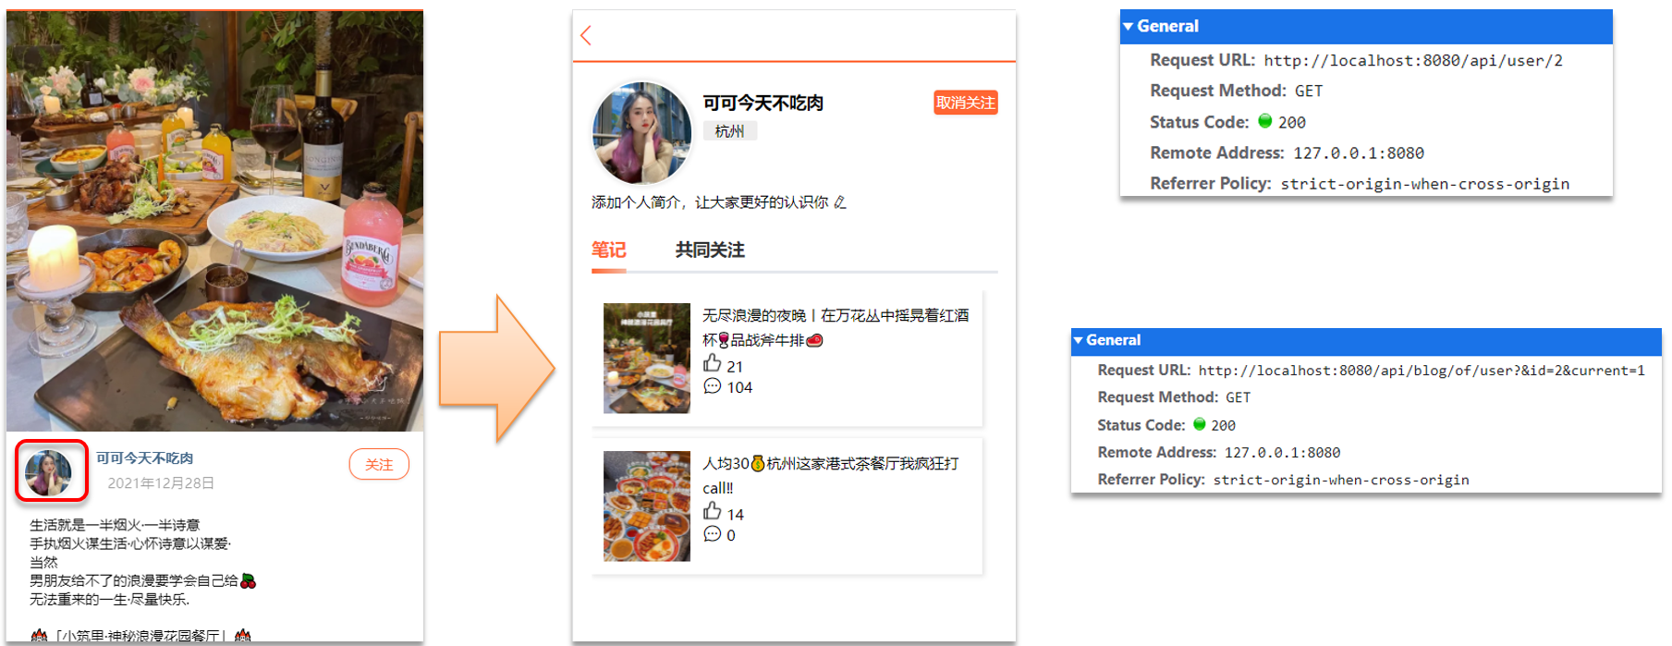
Task: Click the restaurant food photo on blog post
Action: click(215, 221)
